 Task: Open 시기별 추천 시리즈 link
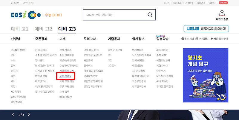pyautogui.click(x=45, y=71)
